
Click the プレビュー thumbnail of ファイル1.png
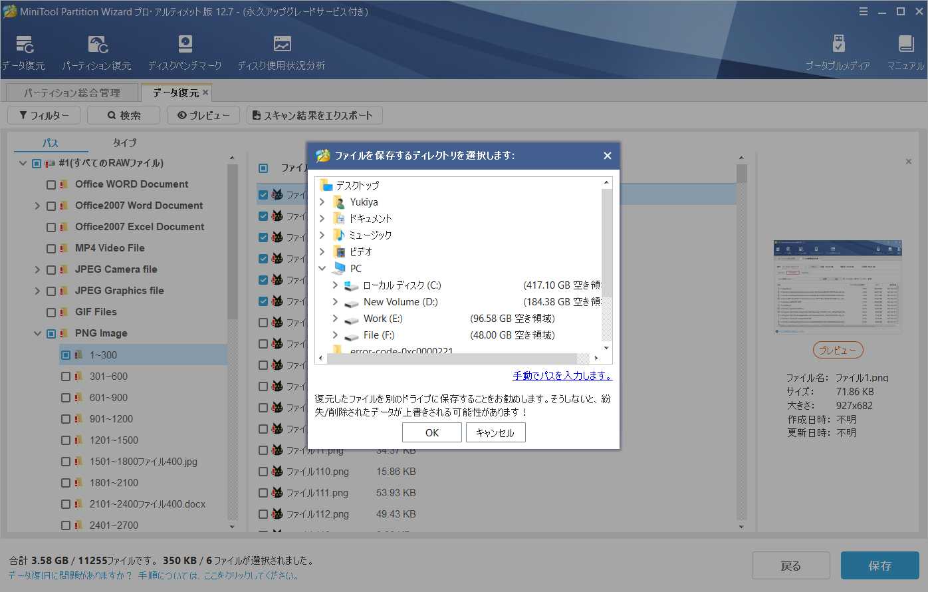pyautogui.click(x=838, y=287)
